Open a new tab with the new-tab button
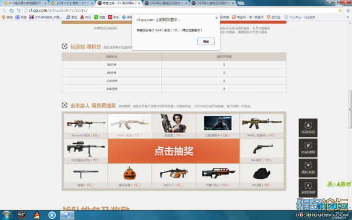This screenshot has width=352, height=220. (x=241, y=3)
